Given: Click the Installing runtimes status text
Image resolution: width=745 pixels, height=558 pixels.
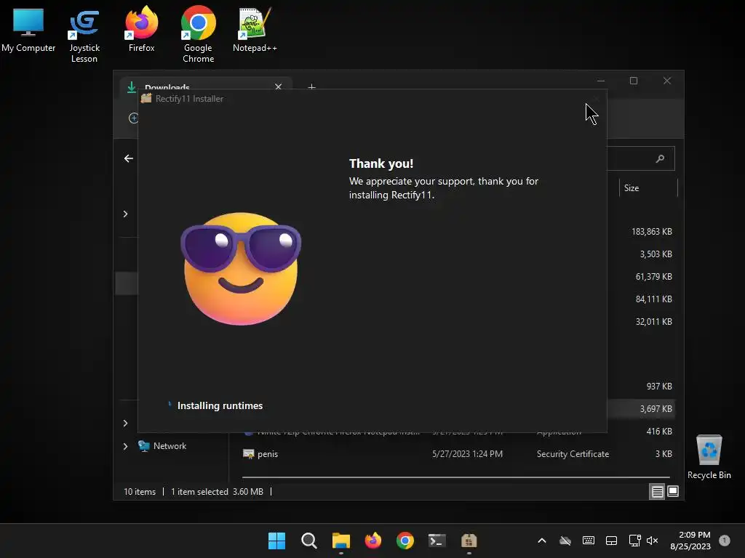Looking at the screenshot, I should coord(220,405).
